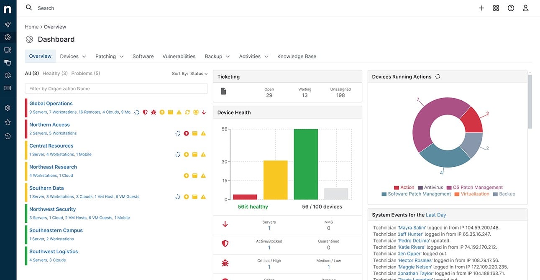Click the Medium / Low count value
Screen dimensions: 540x280
click(x=329, y=267)
